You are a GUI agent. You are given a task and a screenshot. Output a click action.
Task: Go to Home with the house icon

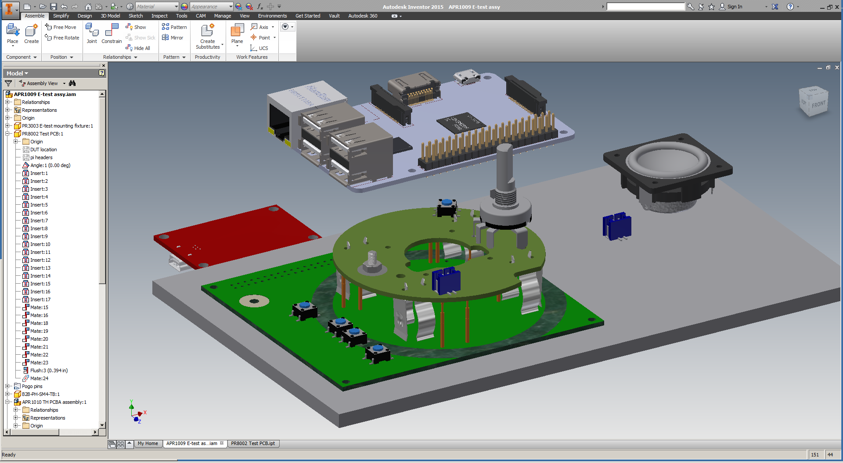[88, 7]
